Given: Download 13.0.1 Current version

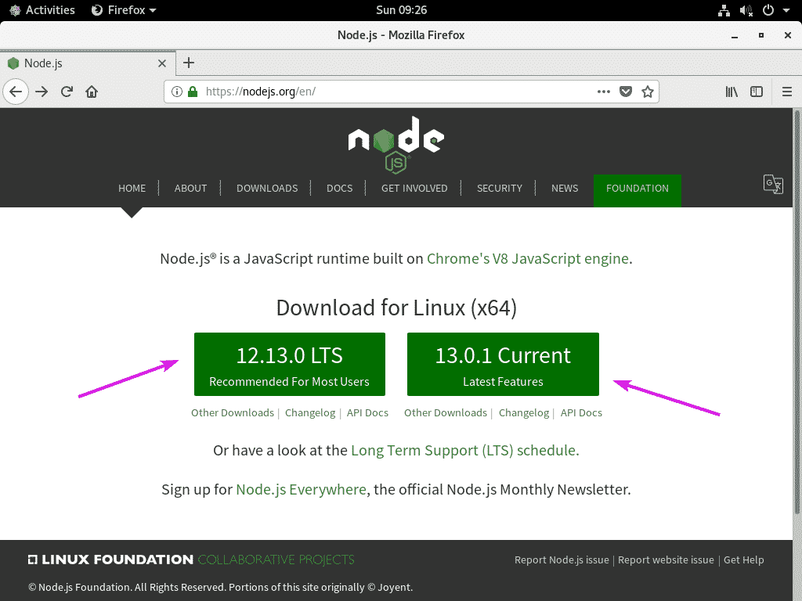Looking at the screenshot, I should coord(503,365).
